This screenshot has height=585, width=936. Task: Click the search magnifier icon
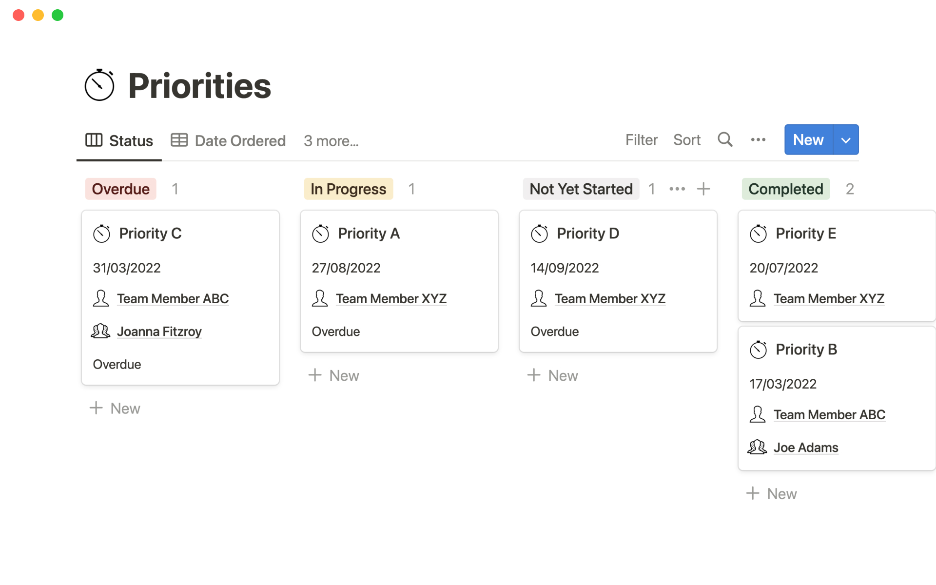click(x=725, y=140)
